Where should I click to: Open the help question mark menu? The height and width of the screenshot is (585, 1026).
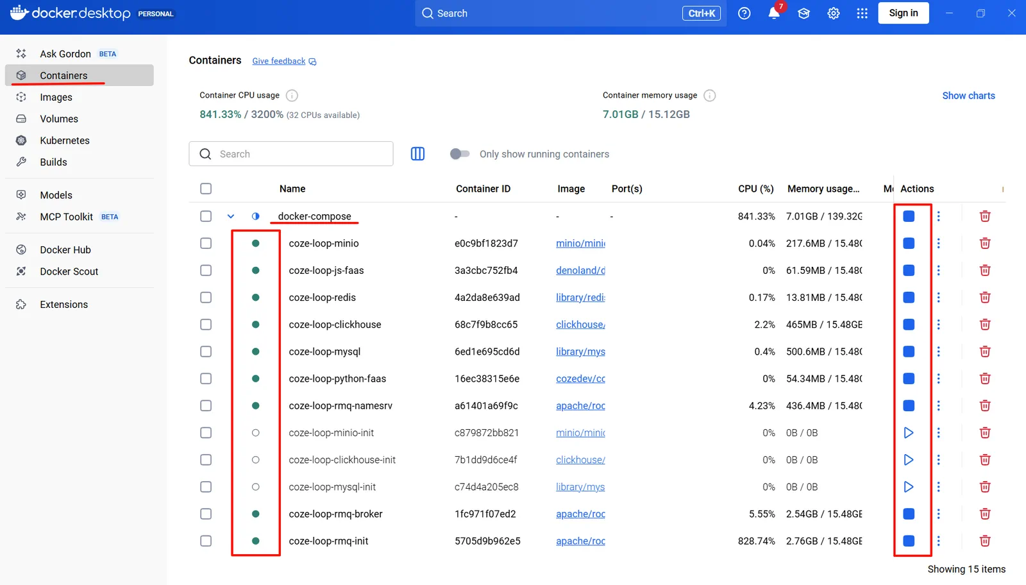(x=744, y=13)
